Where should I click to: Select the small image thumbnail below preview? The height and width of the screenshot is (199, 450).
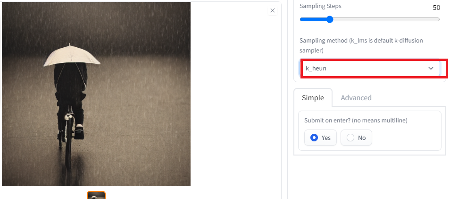96,195
